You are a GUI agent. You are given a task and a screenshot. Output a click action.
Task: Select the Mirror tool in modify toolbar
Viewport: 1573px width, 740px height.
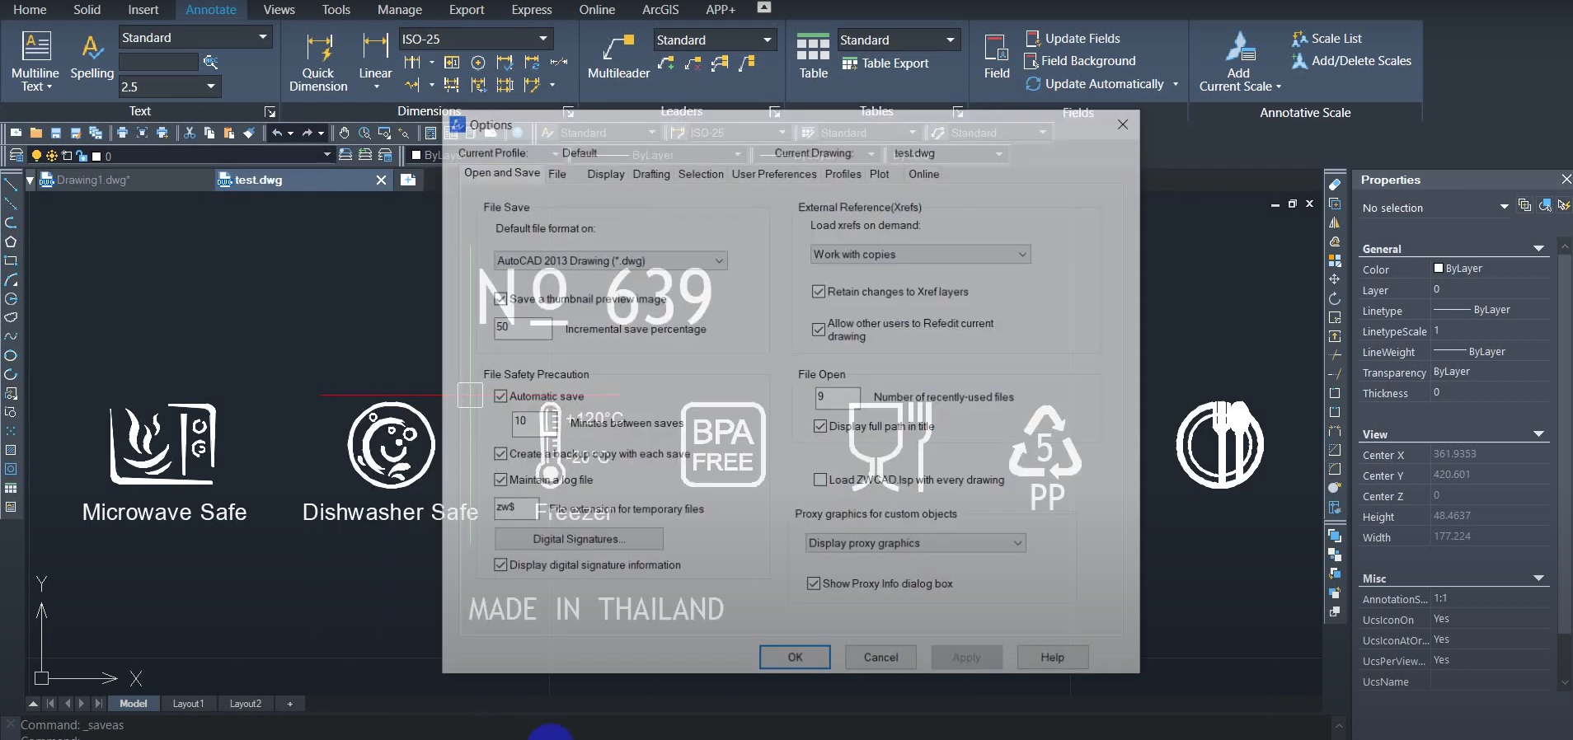tap(1335, 222)
